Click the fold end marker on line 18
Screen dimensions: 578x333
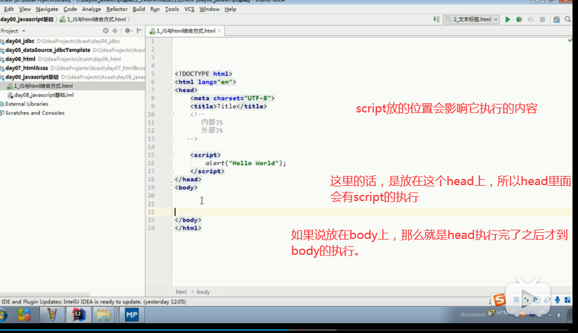(172, 180)
